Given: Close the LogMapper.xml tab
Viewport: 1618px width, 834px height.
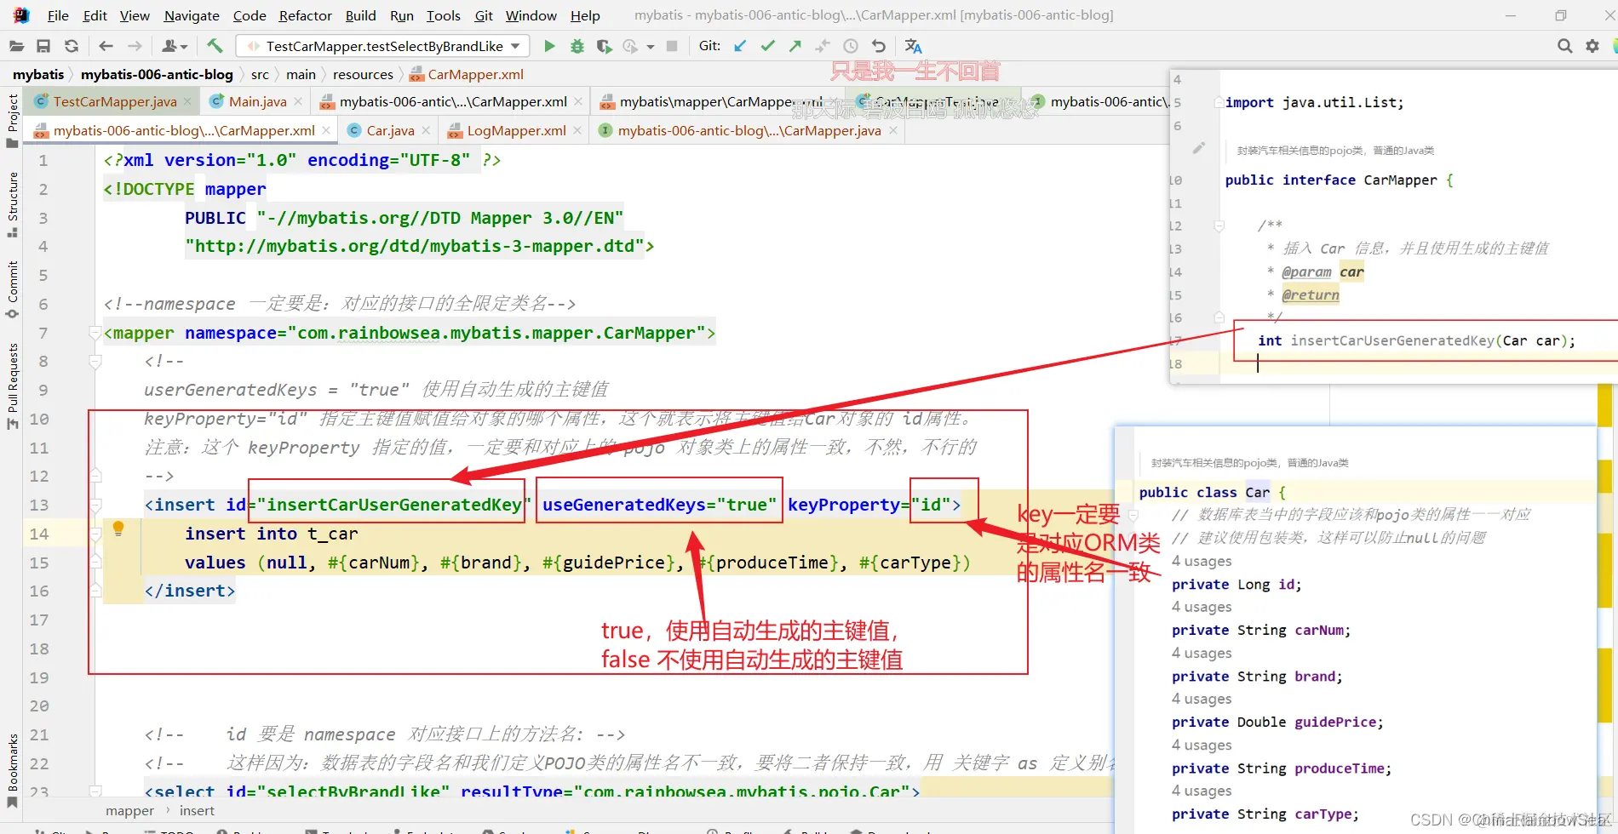Looking at the screenshot, I should (577, 131).
